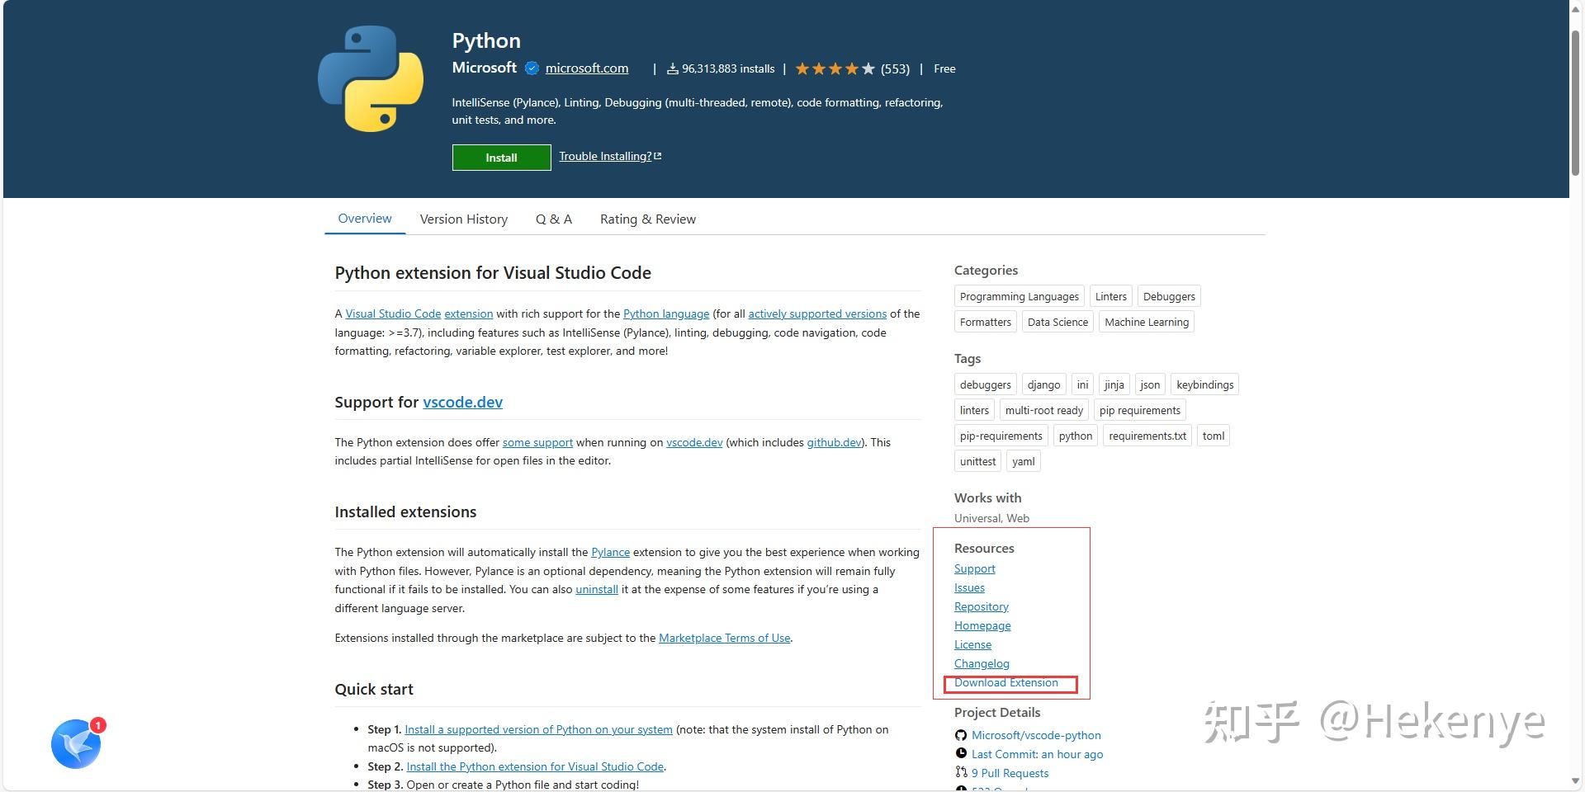Click the page vertical scrollbar thumb
1585x792 pixels.
(x=1575, y=101)
